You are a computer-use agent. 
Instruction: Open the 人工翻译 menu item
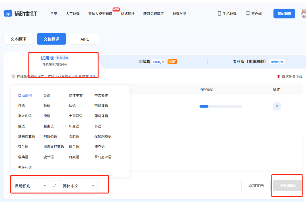coord(73,14)
